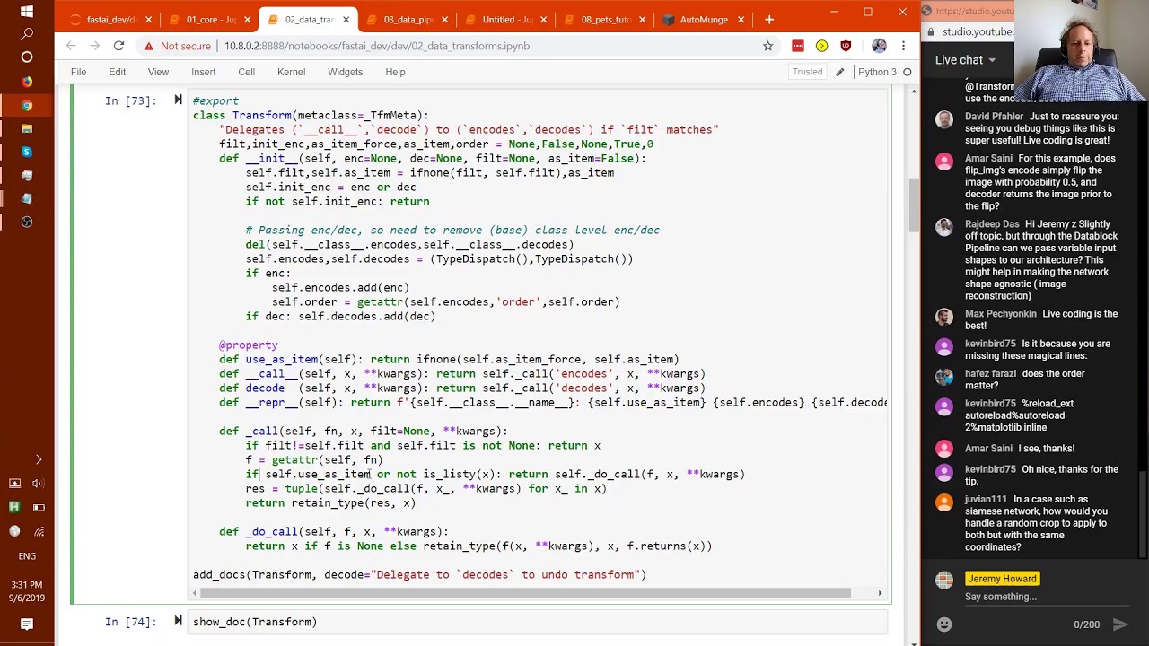Go back in browser history
1149x646 pixels.
click(71, 46)
